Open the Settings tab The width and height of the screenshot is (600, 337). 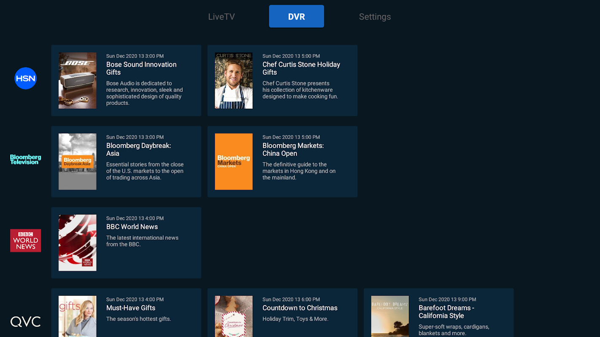coord(375,17)
